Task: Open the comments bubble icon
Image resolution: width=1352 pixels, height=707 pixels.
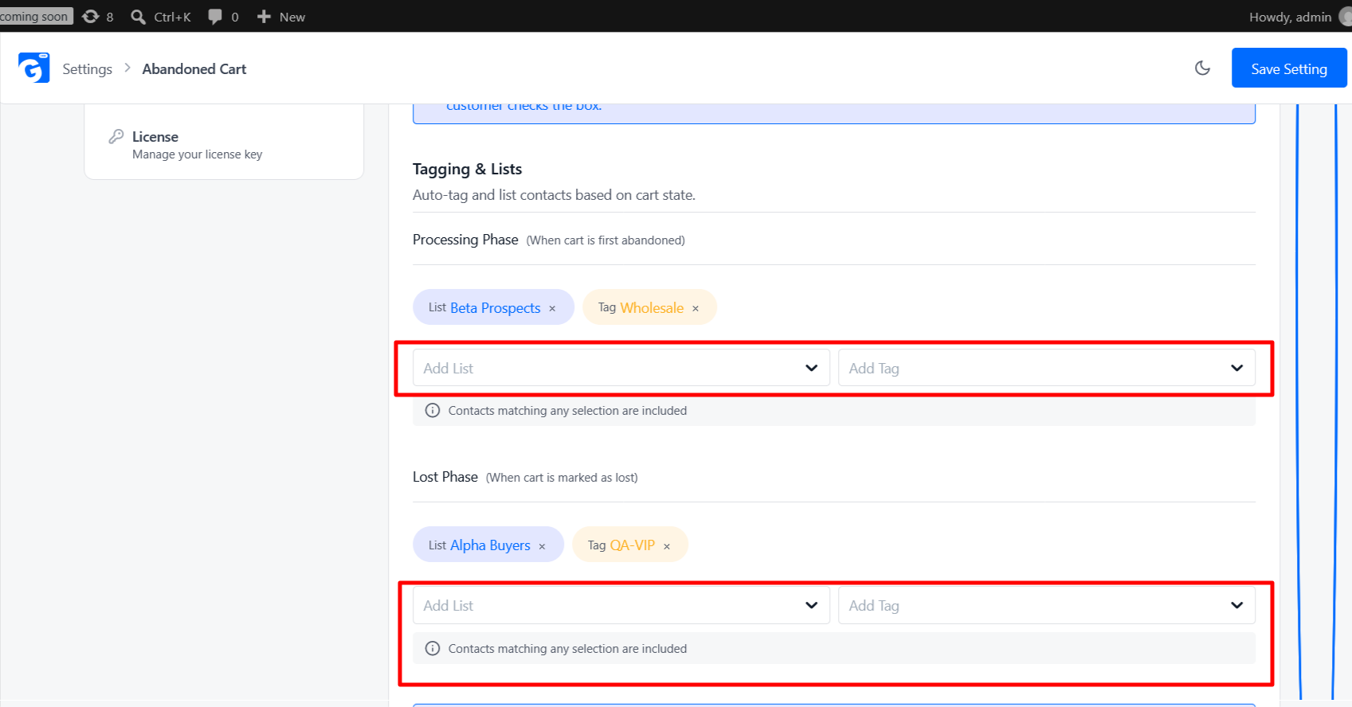Action: click(215, 17)
